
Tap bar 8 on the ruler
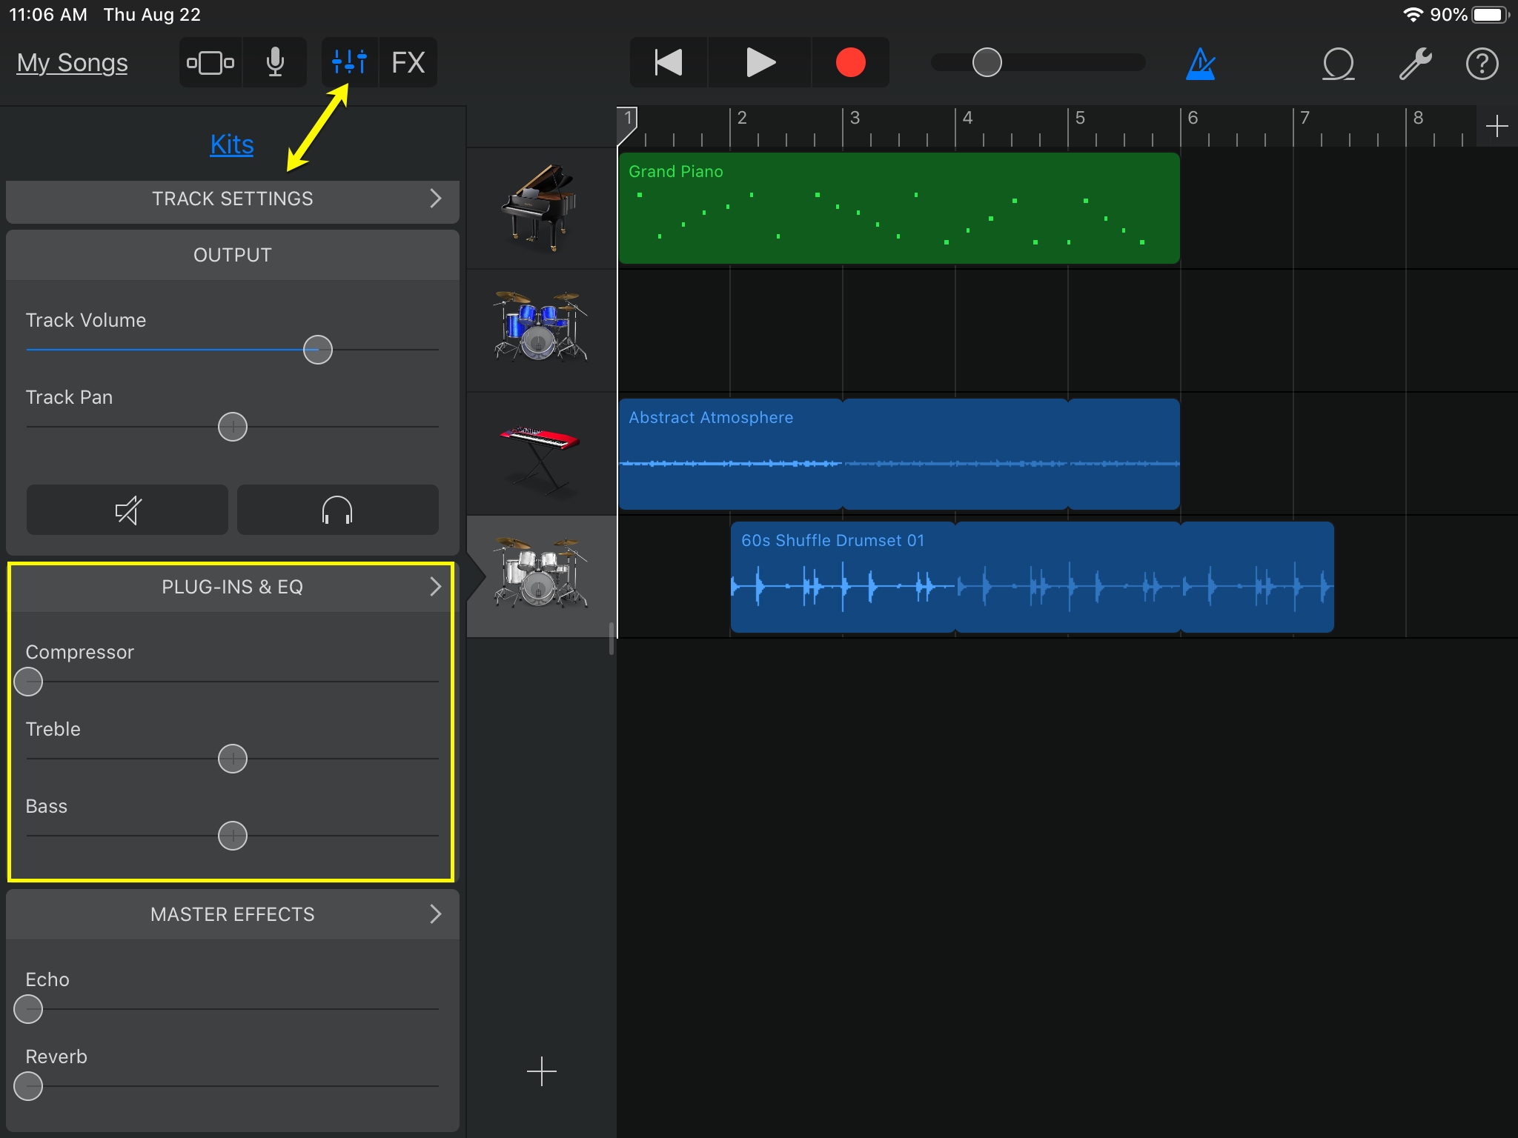pyautogui.click(x=1418, y=119)
